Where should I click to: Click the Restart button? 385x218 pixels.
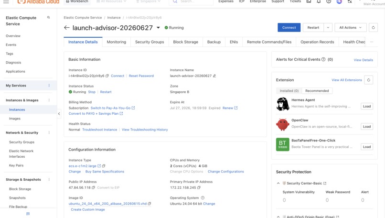[313, 28]
